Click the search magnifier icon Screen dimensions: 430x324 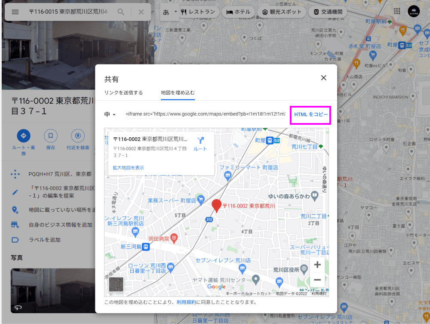click(x=121, y=12)
